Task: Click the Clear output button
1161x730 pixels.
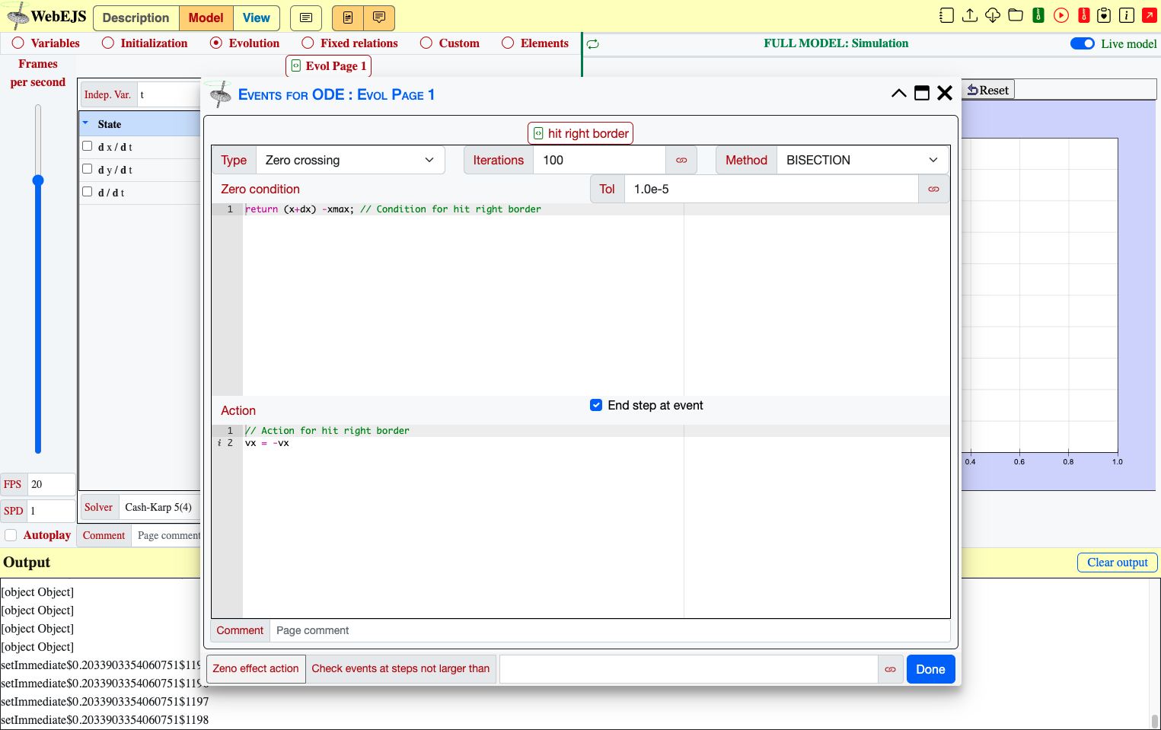Action: pyautogui.click(x=1117, y=563)
